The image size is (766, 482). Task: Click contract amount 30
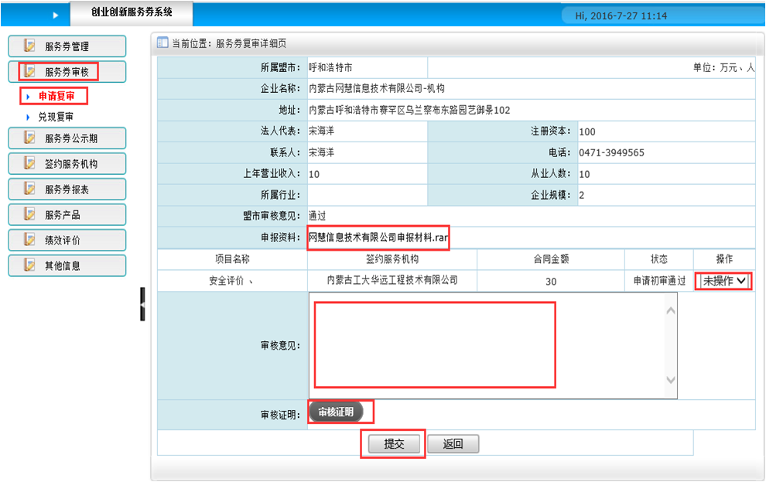551,282
